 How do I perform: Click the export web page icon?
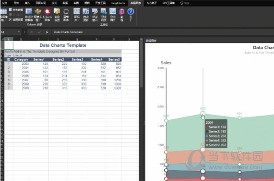[x=104, y=15]
